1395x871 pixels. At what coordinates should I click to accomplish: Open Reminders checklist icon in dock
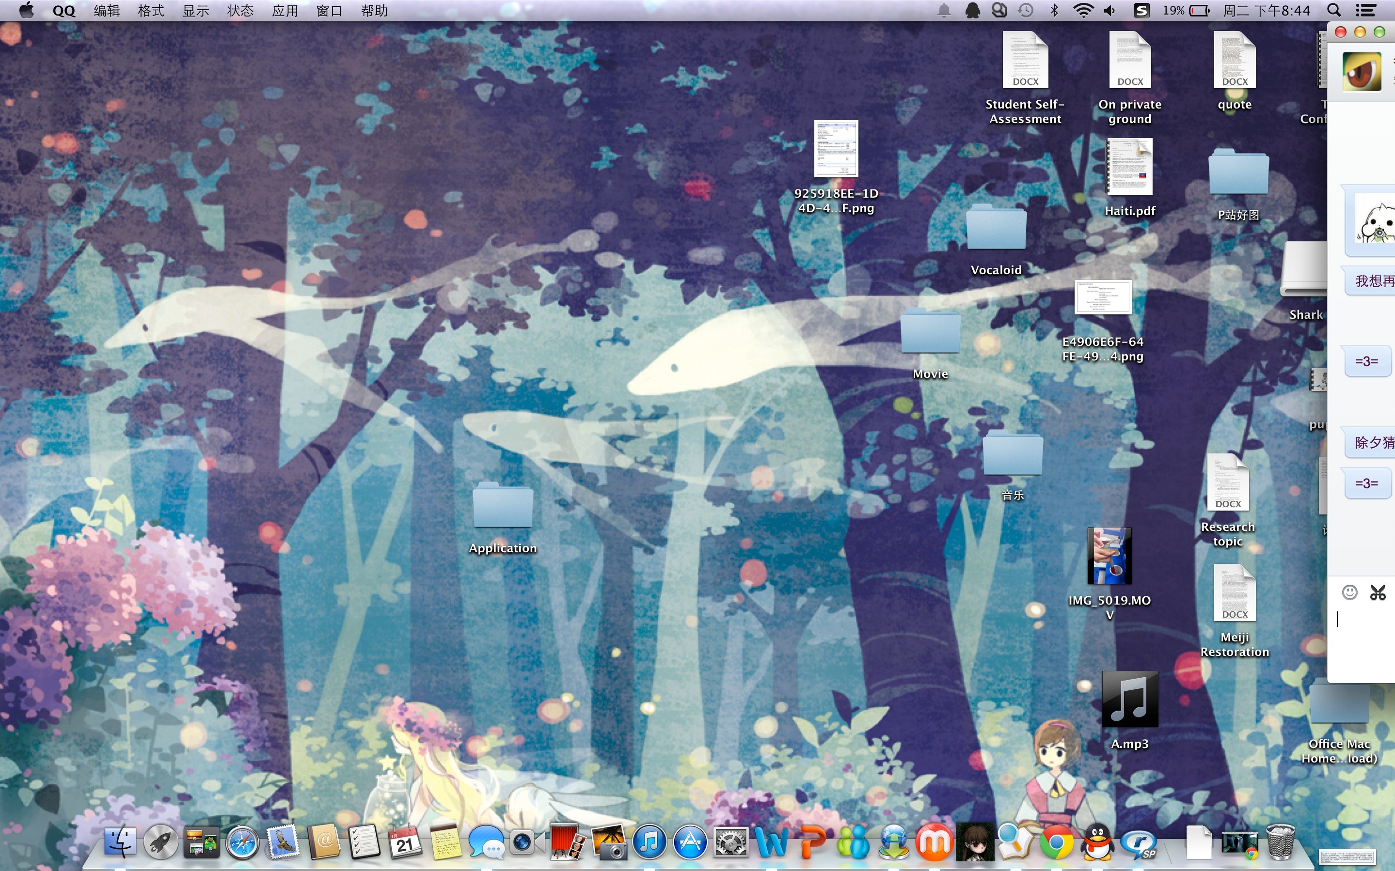pyautogui.click(x=365, y=843)
